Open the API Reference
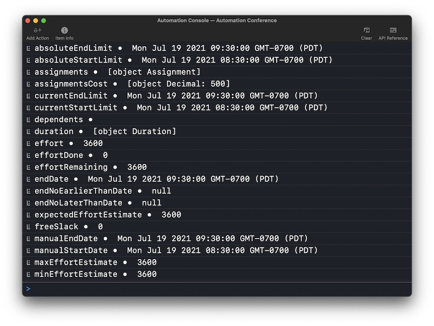 tap(393, 30)
